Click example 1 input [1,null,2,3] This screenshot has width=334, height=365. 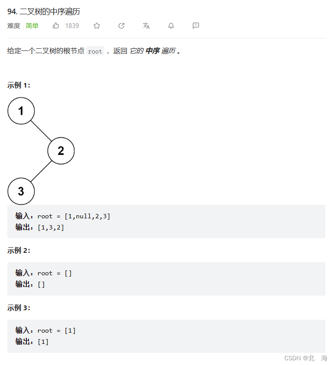(87, 216)
